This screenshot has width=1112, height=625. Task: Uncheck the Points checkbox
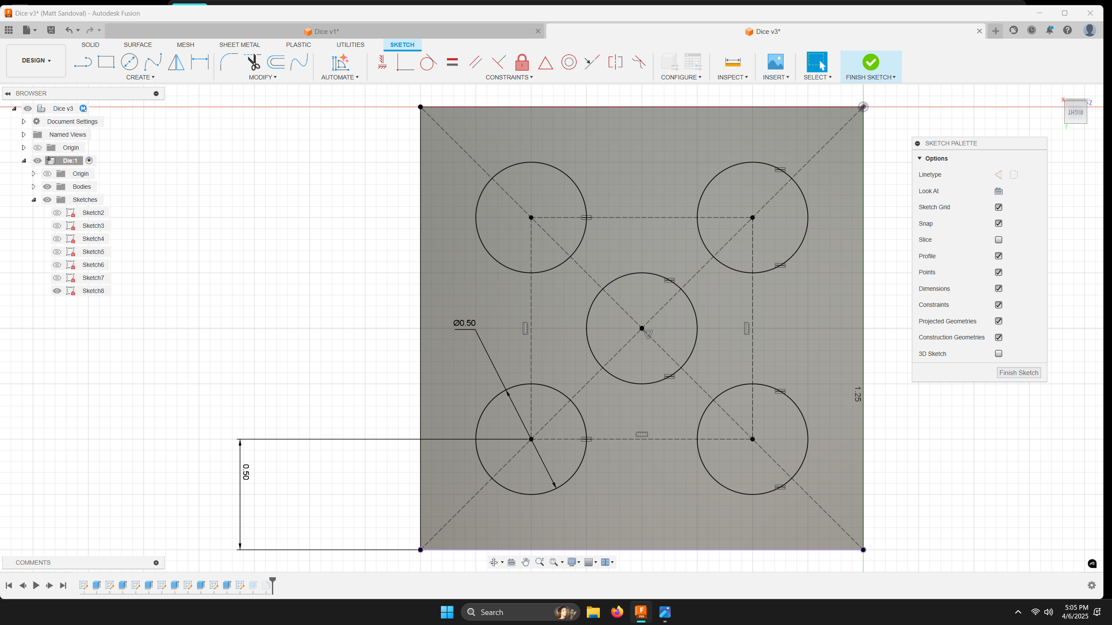coord(999,272)
